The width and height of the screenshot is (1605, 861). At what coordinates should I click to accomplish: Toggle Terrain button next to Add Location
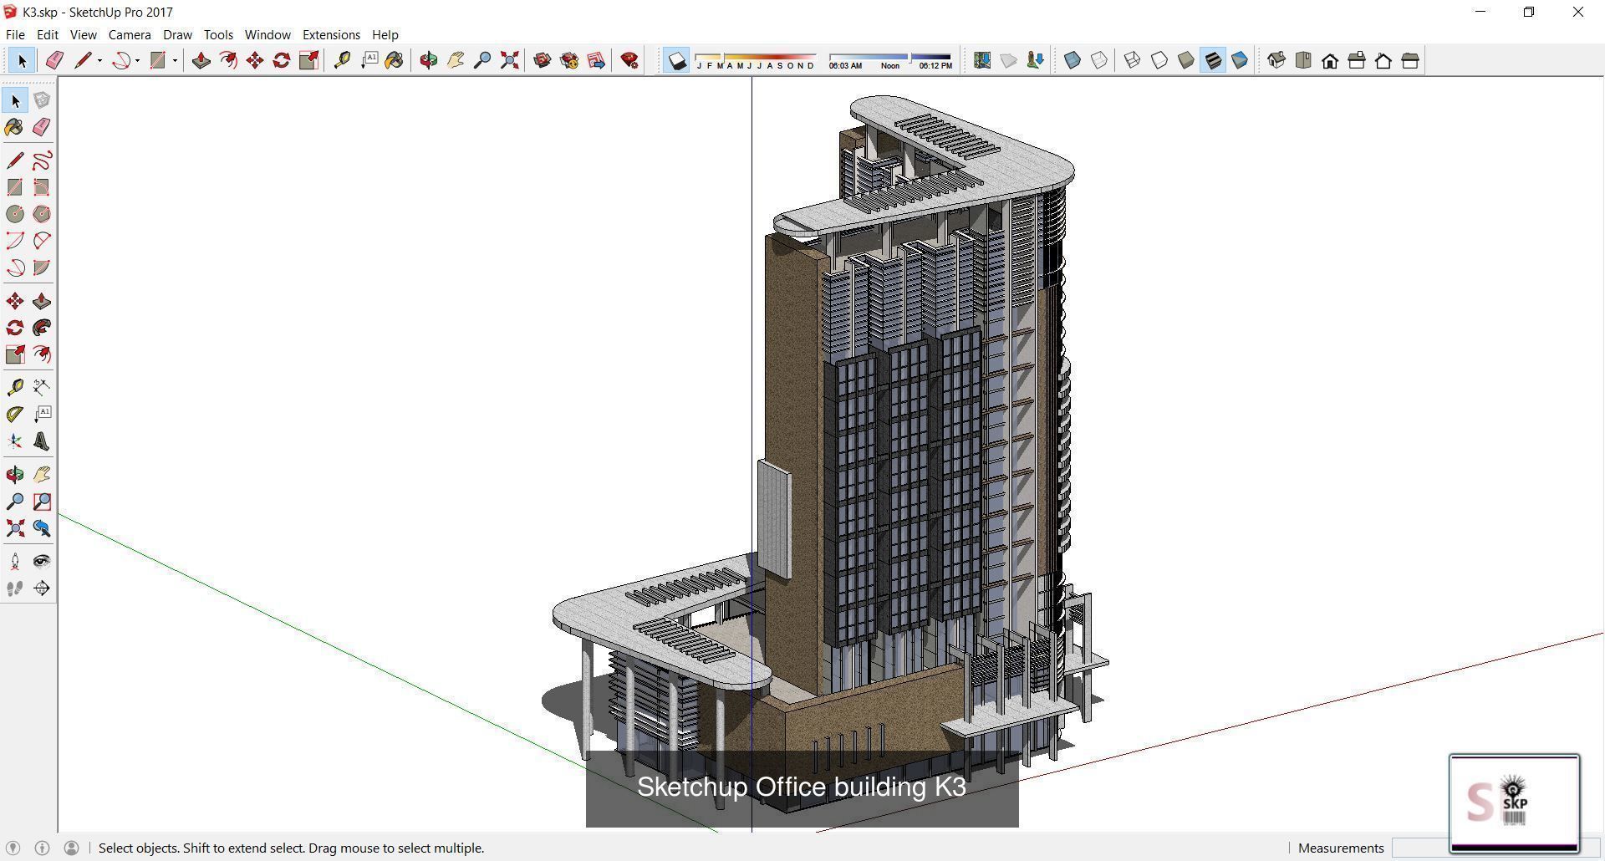tap(1009, 60)
